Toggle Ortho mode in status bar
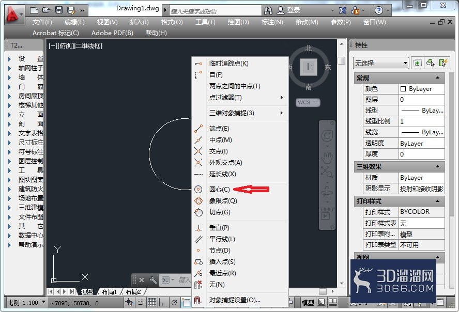459x312 pixels. pos(163,302)
